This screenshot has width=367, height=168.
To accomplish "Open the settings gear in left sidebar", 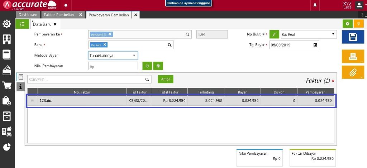I will 7,24.
